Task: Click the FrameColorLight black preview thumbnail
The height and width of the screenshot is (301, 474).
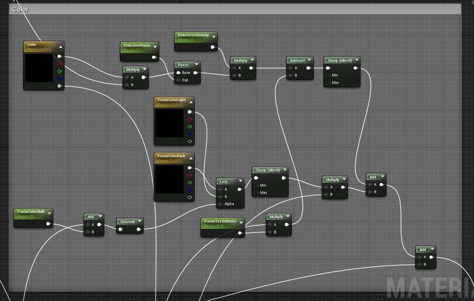Action: click(169, 123)
